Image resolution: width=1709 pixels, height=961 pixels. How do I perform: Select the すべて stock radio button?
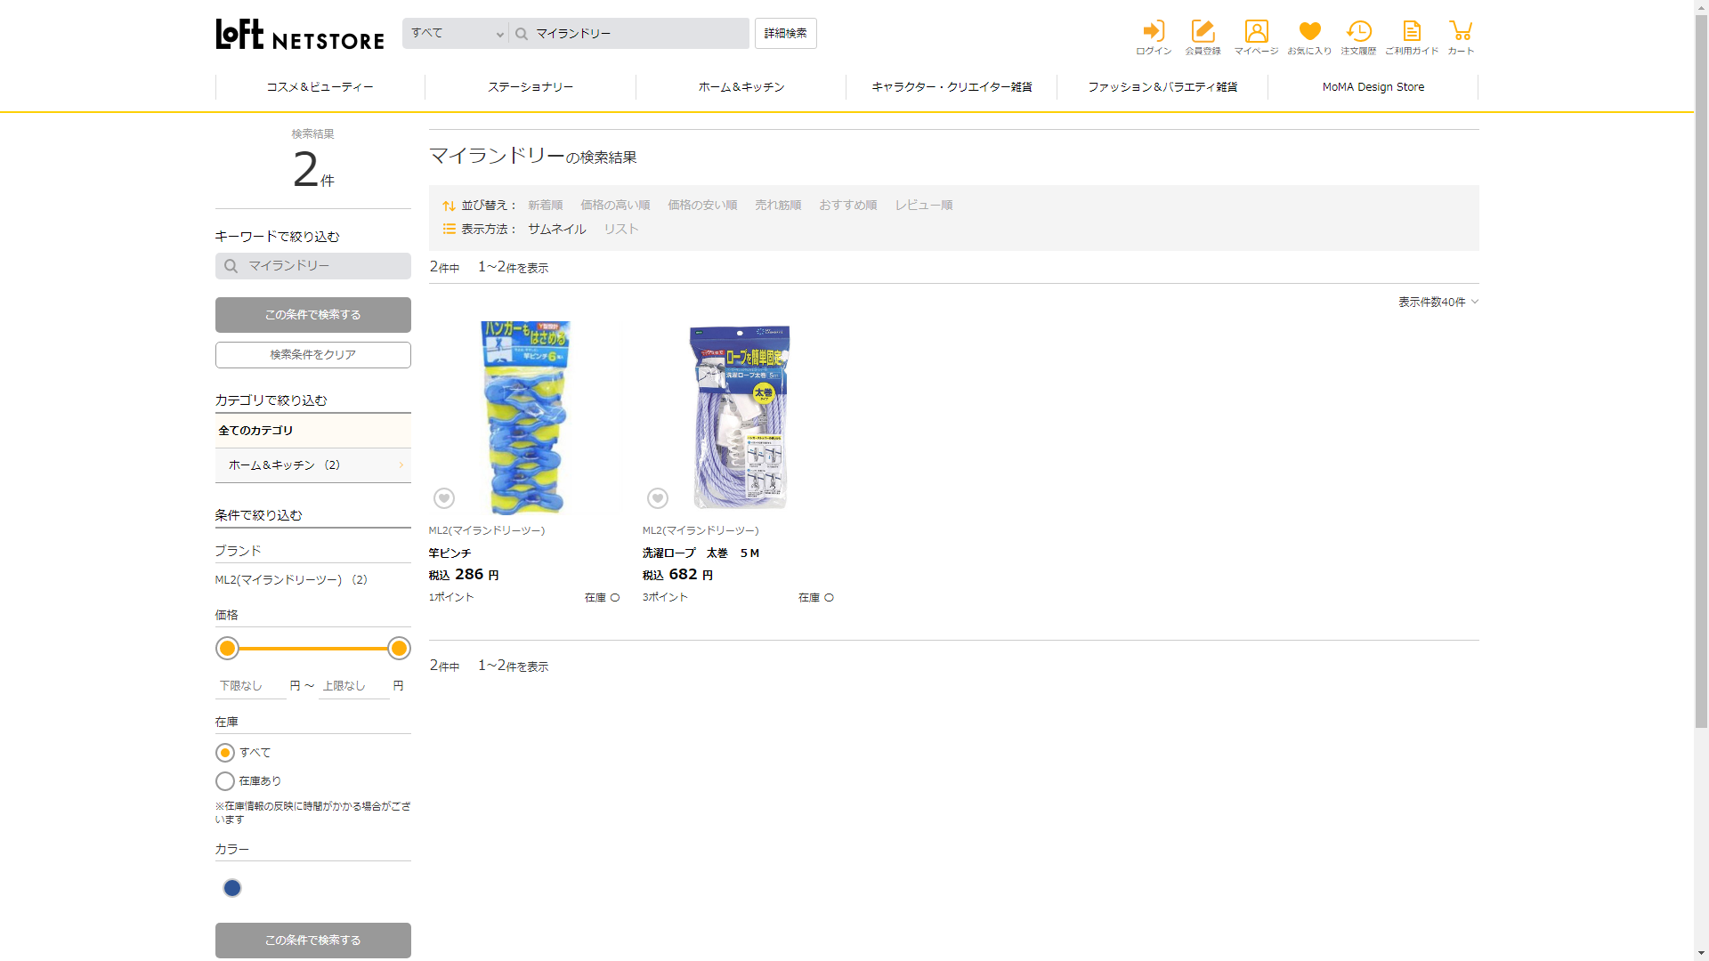[225, 753]
